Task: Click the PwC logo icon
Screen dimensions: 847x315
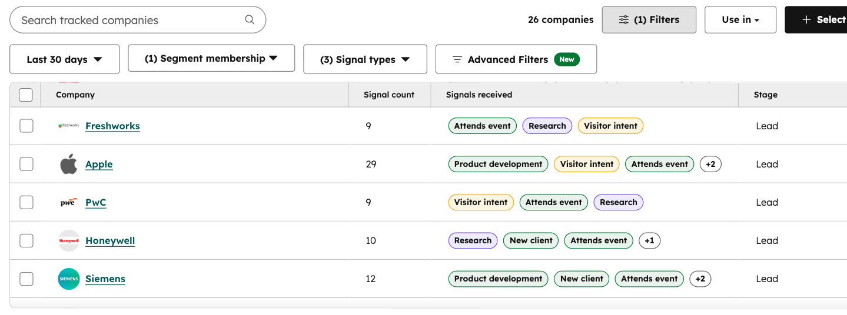Action: tap(69, 203)
